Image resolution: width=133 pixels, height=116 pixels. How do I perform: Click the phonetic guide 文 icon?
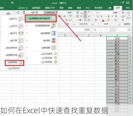click(96, 20)
